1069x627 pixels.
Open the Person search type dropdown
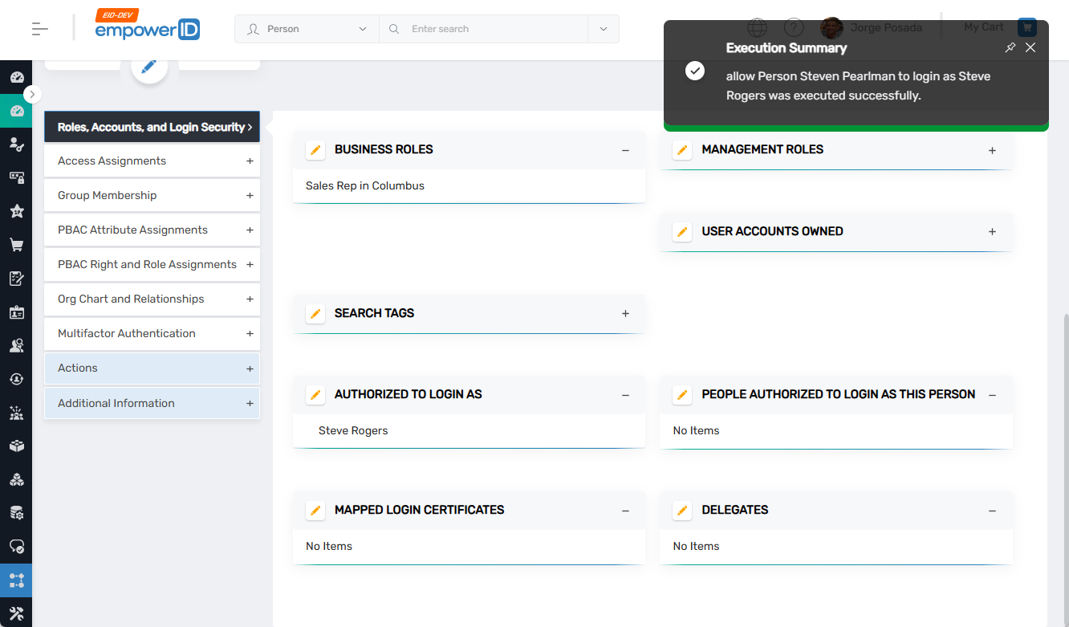(307, 29)
